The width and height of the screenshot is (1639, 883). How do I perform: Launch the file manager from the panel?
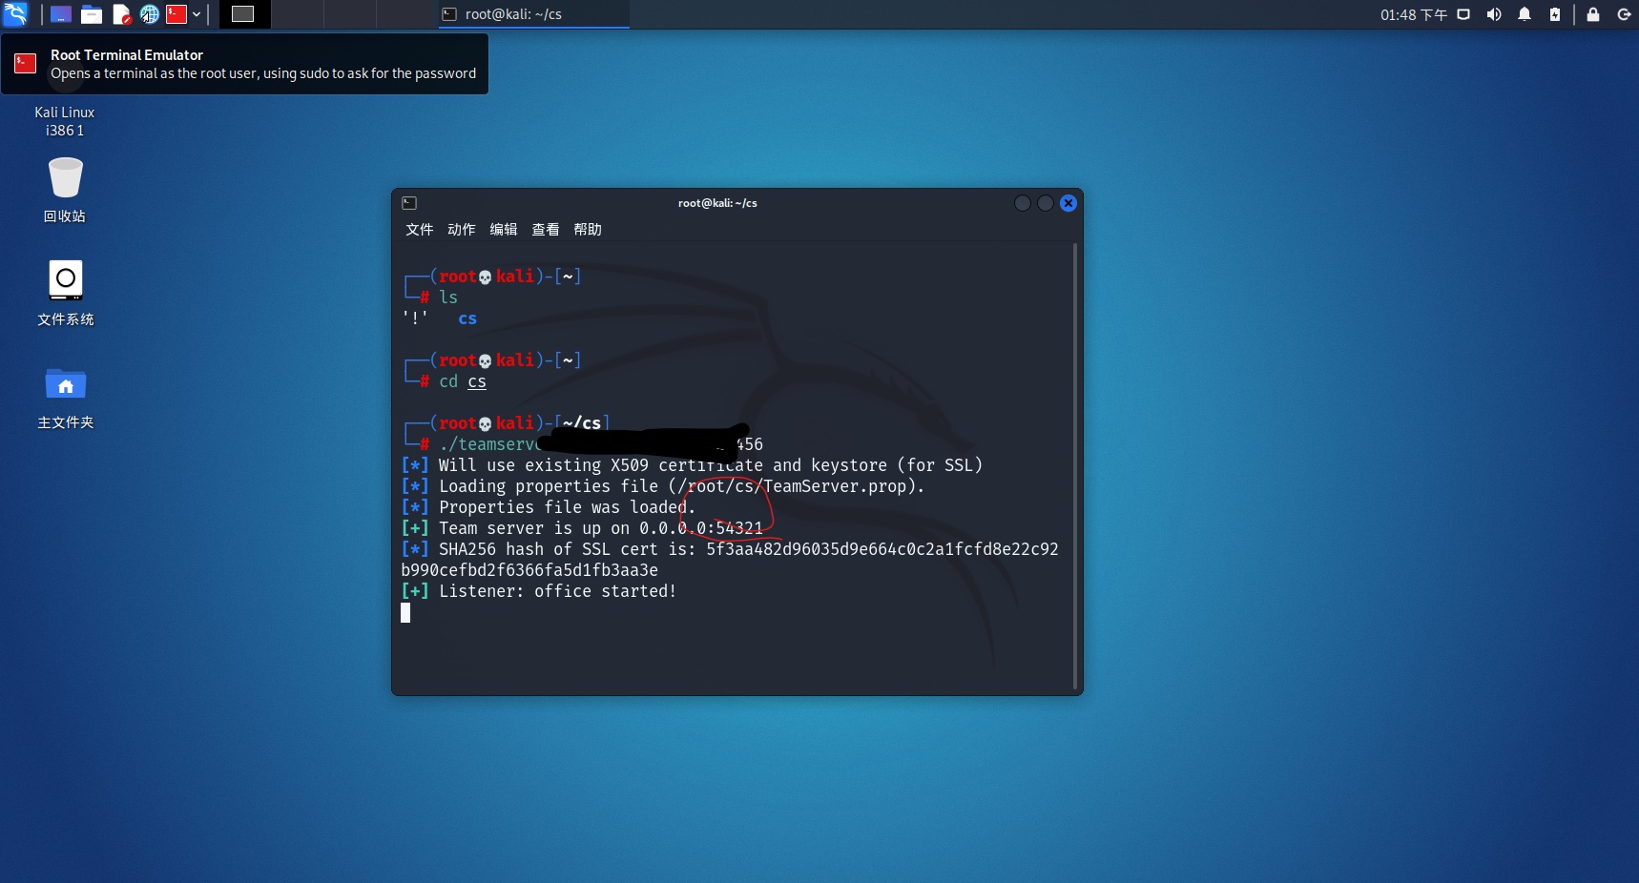pyautogui.click(x=92, y=14)
